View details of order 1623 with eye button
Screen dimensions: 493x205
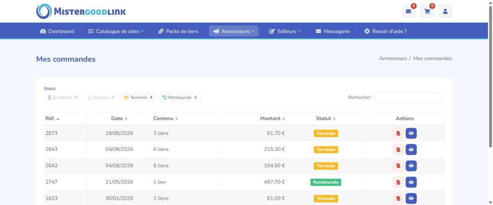411,198
